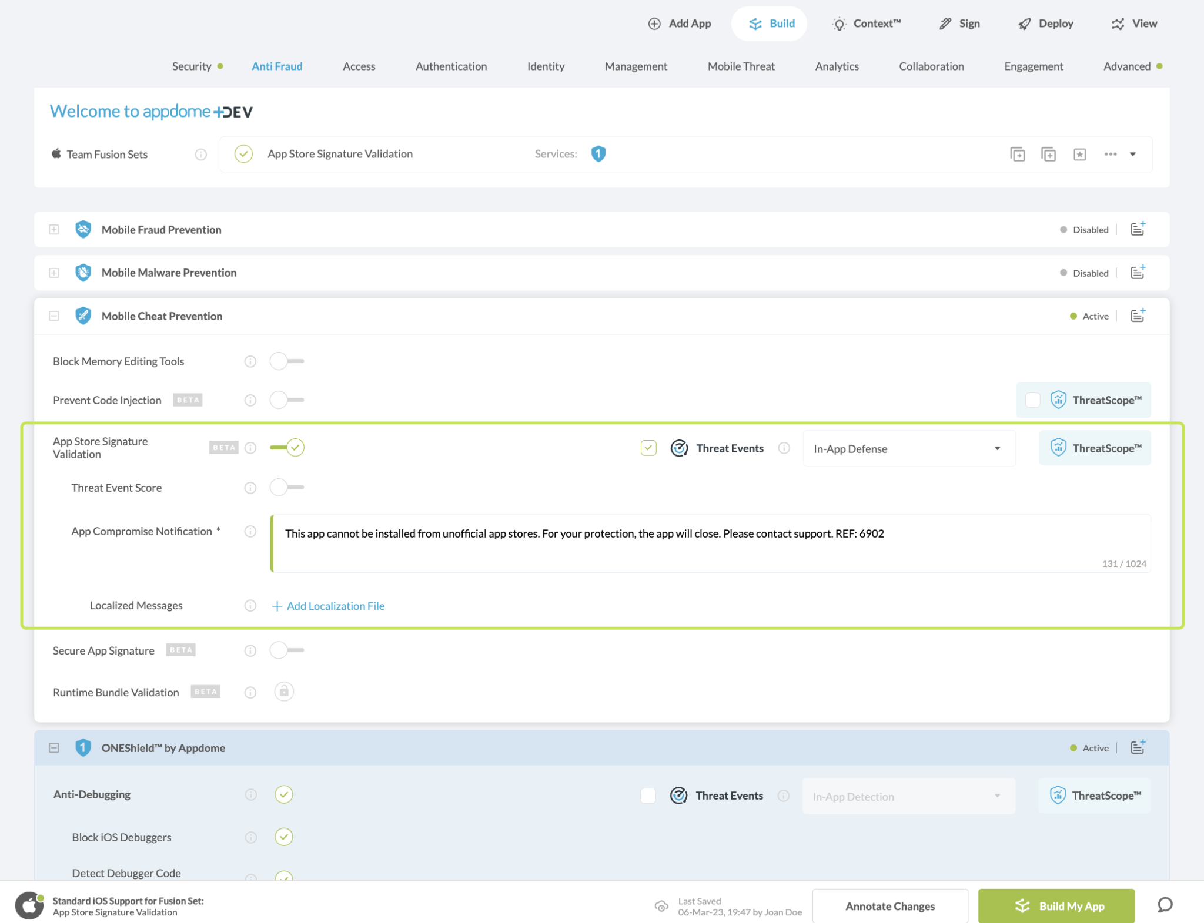The image size is (1204, 923).
Task: Click locked Runtime Bundle Validation icon
Action: click(284, 692)
